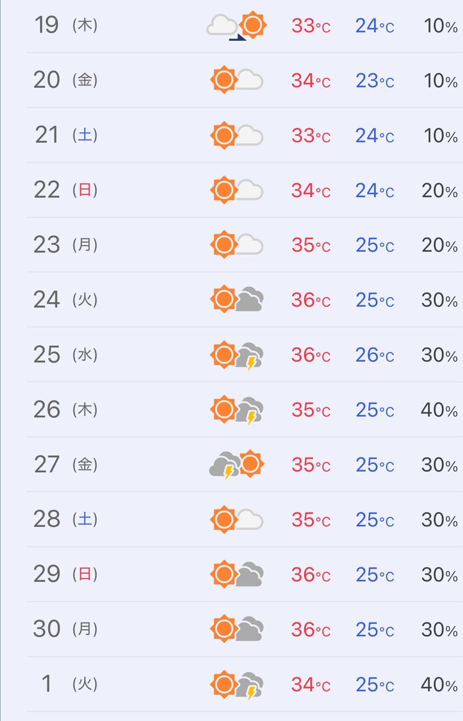
Task: Click the 40% rain chance on the 26th
Action: (440, 410)
